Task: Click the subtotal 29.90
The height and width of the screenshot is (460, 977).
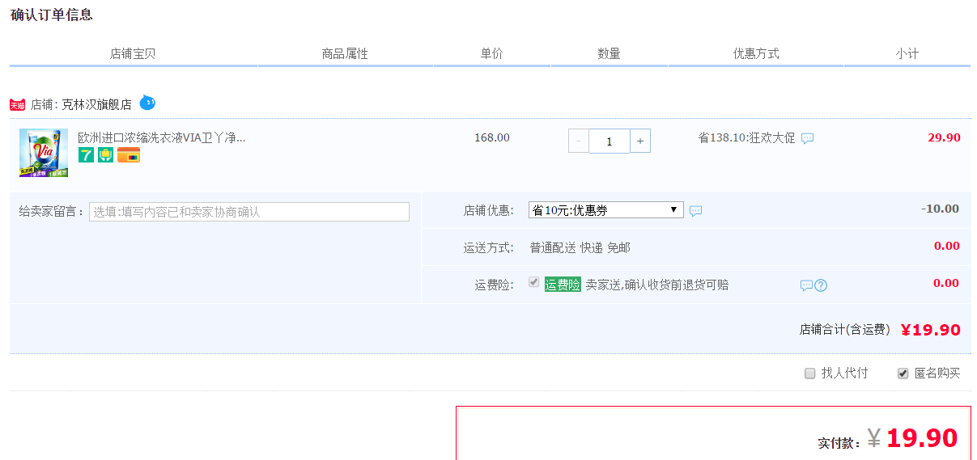Action: (x=944, y=137)
